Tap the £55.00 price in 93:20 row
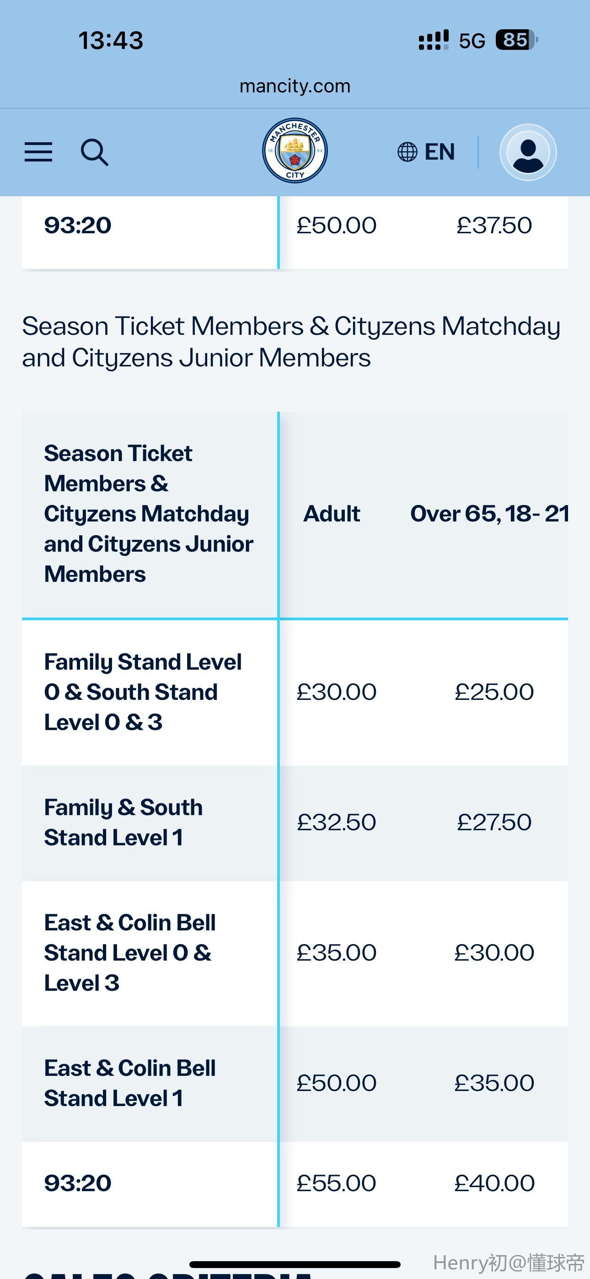This screenshot has width=590, height=1279. [336, 1183]
